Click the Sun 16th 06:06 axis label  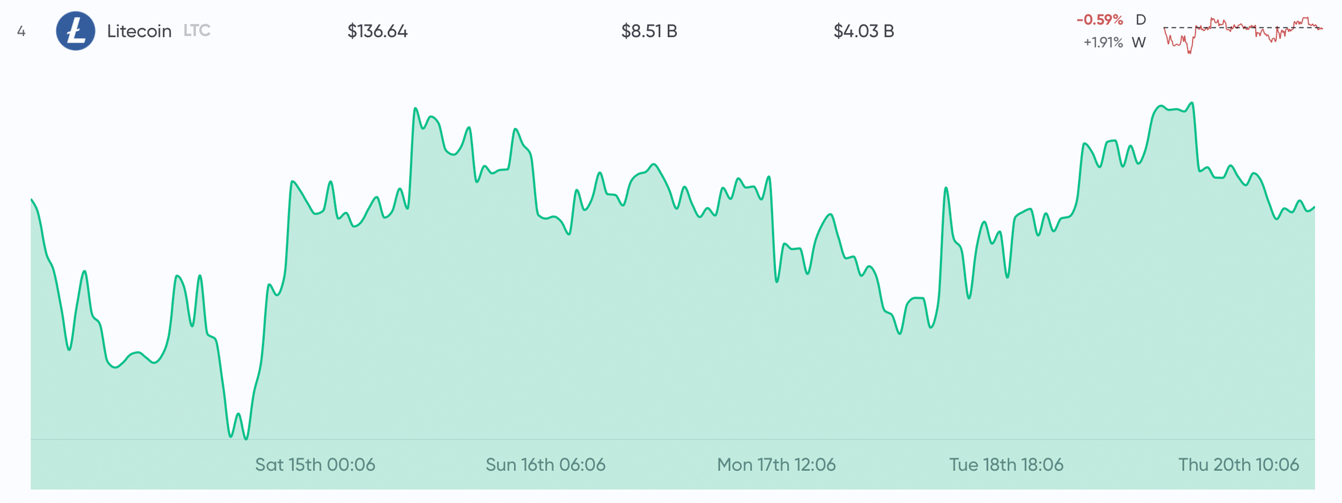(x=546, y=464)
